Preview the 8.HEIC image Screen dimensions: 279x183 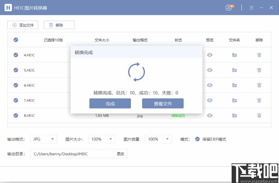click(x=210, y=115)
